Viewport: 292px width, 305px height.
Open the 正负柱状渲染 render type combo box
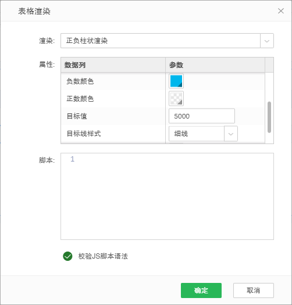(x=167, y=41)
